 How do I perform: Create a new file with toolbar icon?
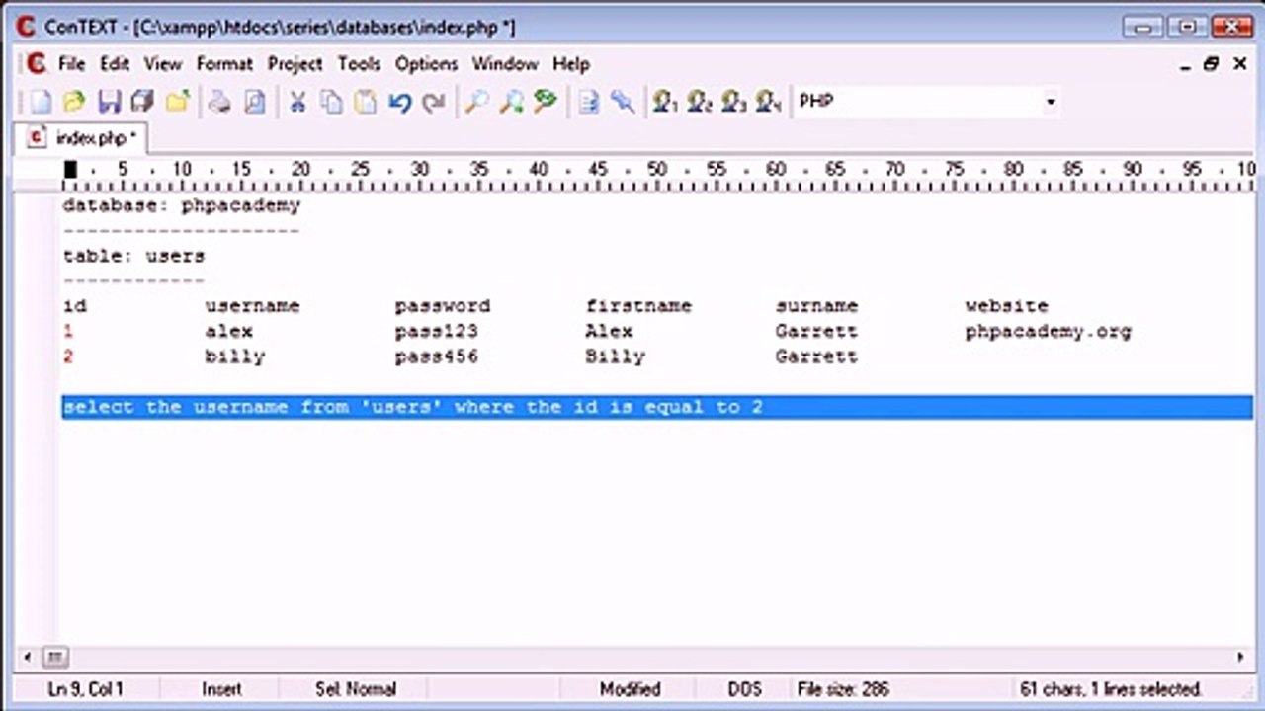(41, 101)
